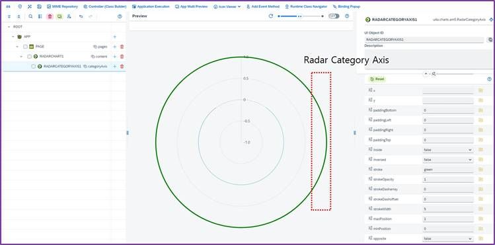Click the help icon in Preview header
Image resolution: width=495 pixels, height=245 pixels.
coord(347,16)
